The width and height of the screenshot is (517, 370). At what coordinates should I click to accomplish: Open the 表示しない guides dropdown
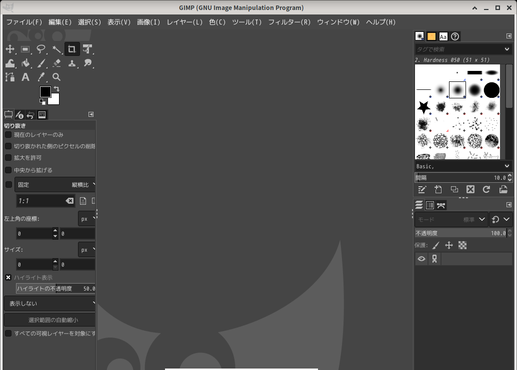click(50, 303)
